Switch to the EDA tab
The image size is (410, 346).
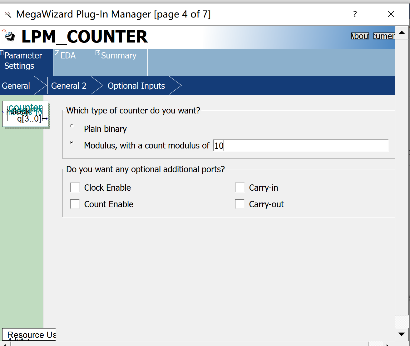[74, 63]
